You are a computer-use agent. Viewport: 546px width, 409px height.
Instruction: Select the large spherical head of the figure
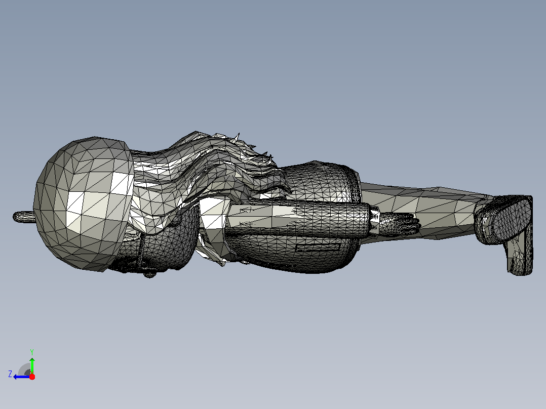(84, 203)
